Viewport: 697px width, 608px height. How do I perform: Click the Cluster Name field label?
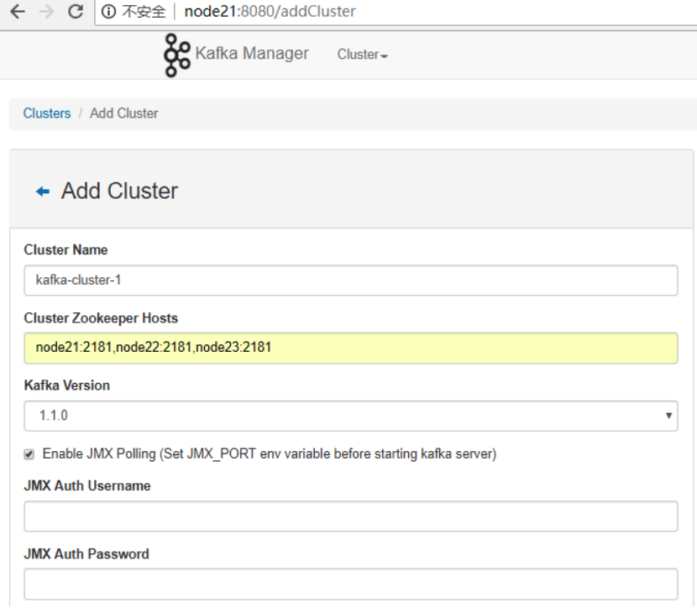(x=66, y=250)
